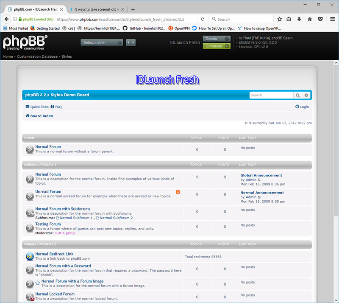Open advanced search gear icon
This screenshot has width=339, height=303.
[x=306, y=95]
